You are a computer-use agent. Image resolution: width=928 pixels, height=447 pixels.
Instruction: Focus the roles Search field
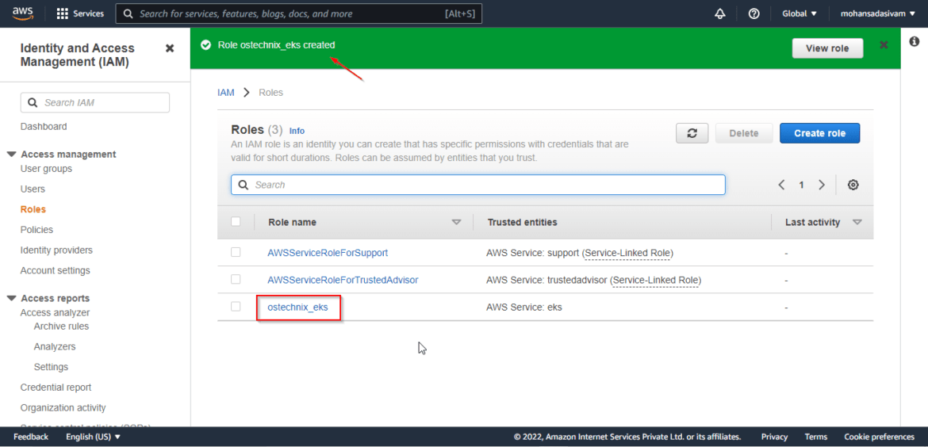click(x=478, y=185)
